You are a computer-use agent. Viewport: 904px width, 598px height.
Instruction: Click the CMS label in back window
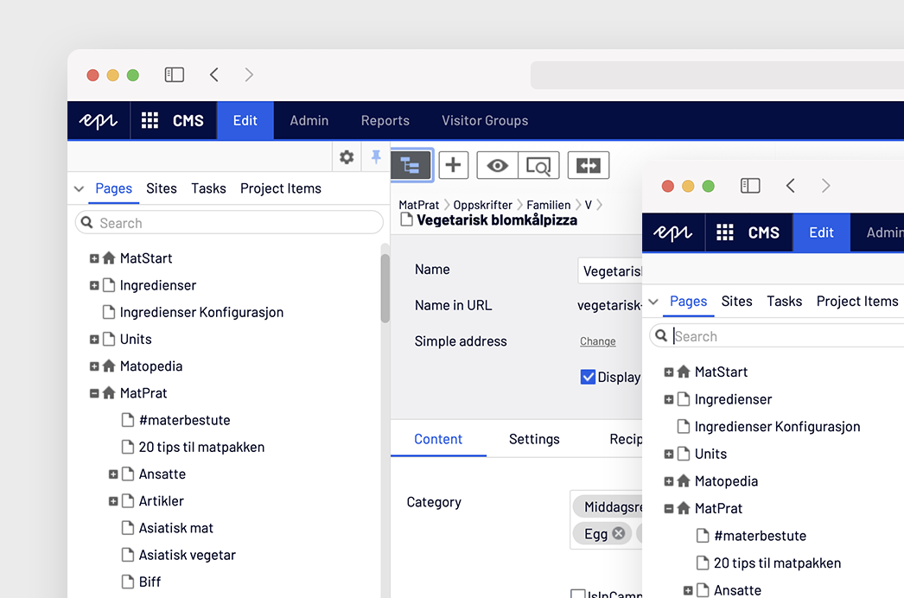click(188, 120)
